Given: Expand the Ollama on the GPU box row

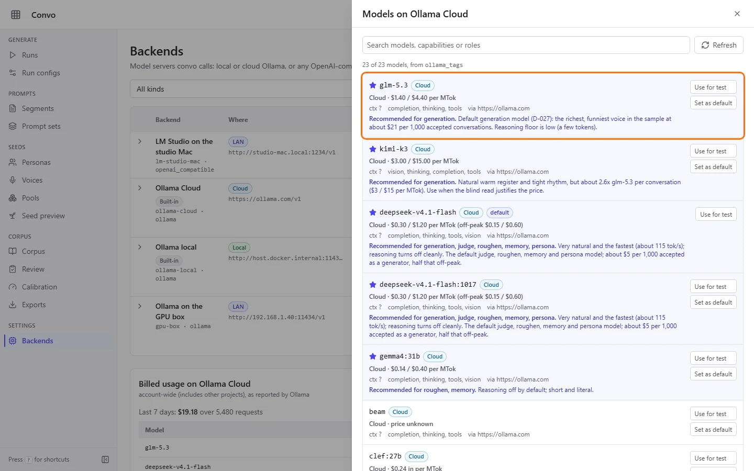Looking at the screenshot, I should click(140, 306).
